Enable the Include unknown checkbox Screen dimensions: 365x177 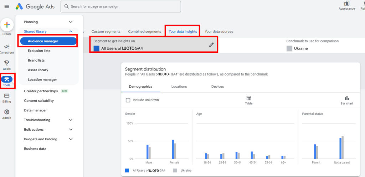pyautogui.click(x=128, y=100)
